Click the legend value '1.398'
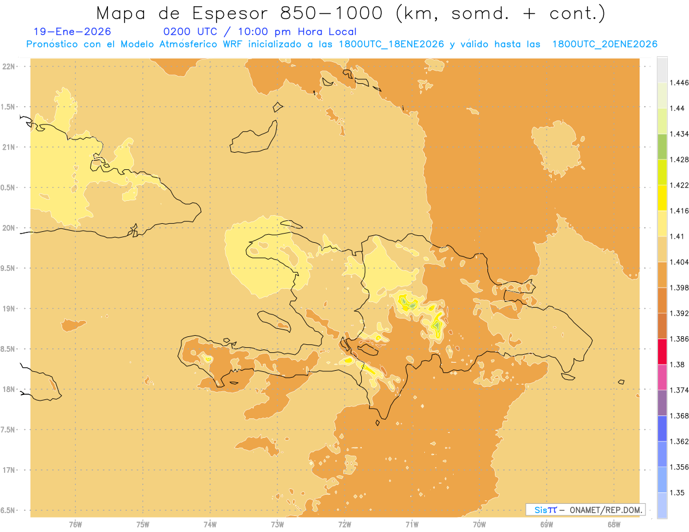This screenshot has width=689, height=532. coord(680,288)
